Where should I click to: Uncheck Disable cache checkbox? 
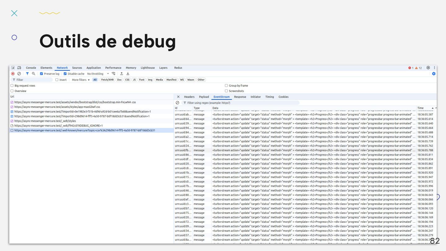coord(65,74)
